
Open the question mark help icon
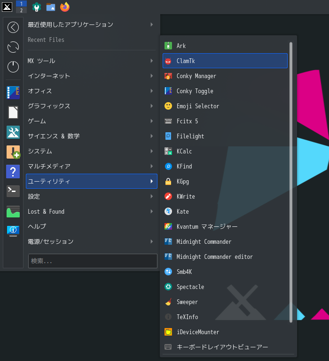coord(13,172)
